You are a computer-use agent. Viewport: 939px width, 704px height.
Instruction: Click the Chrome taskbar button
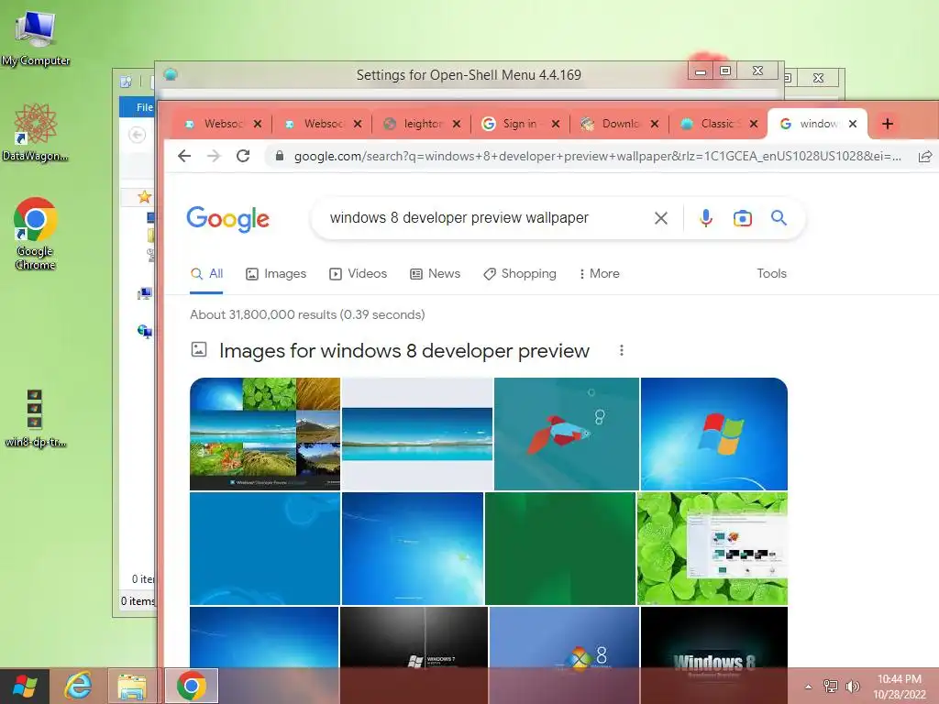[192, 686]
